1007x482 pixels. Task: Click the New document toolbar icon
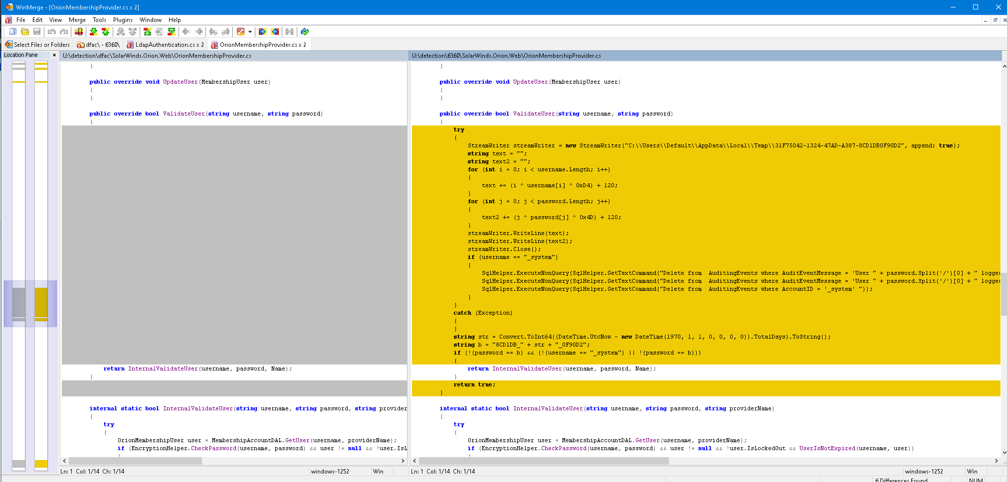coord(13,32)
